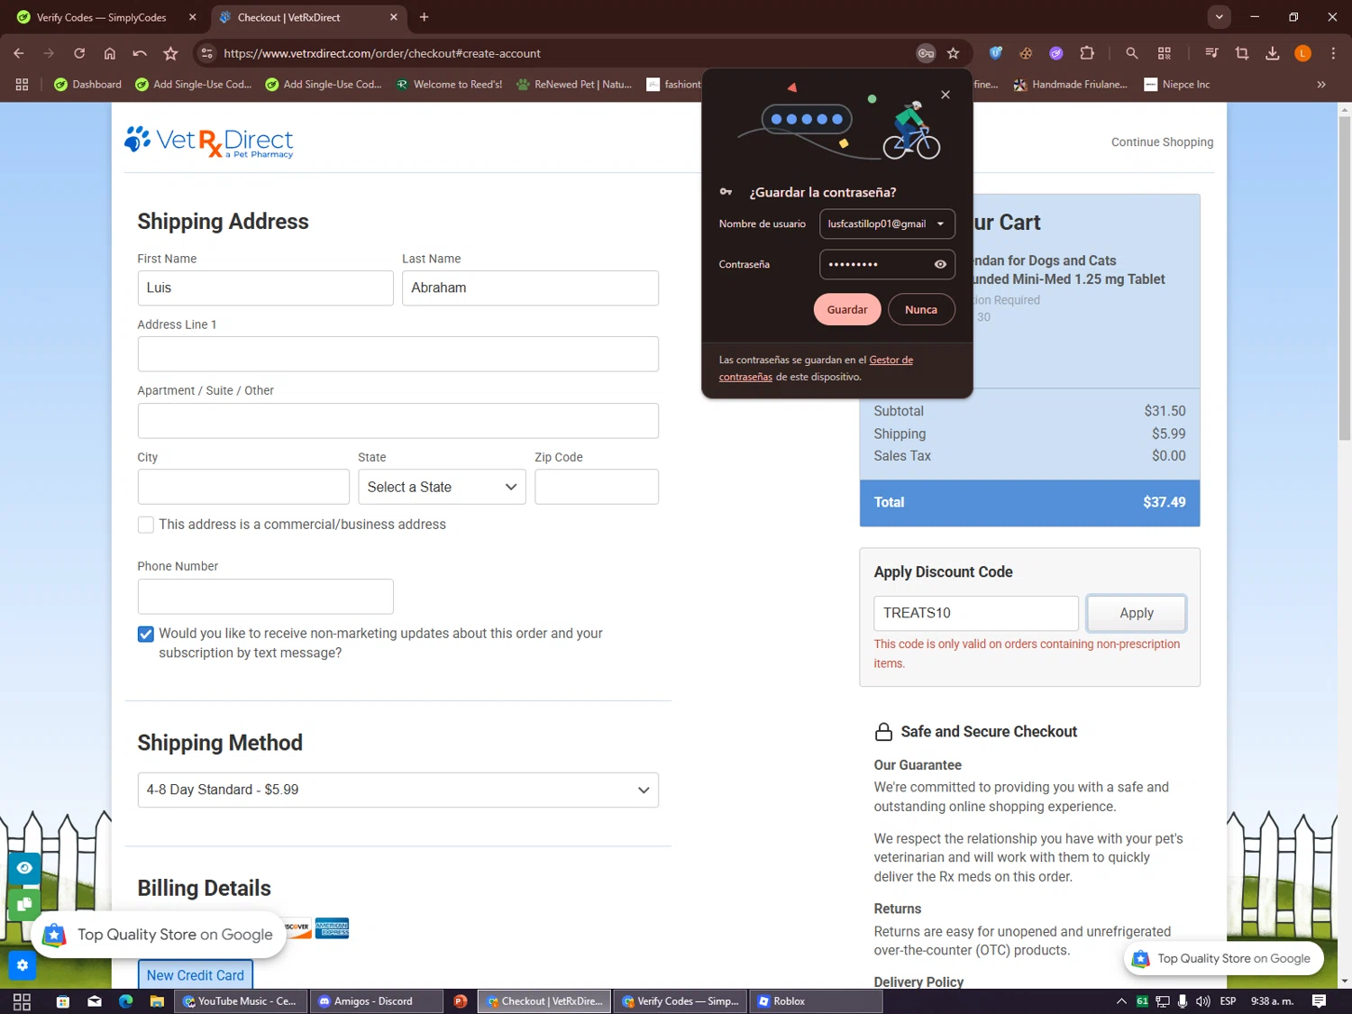Click the green copy sidebar icon

[24, 904]
